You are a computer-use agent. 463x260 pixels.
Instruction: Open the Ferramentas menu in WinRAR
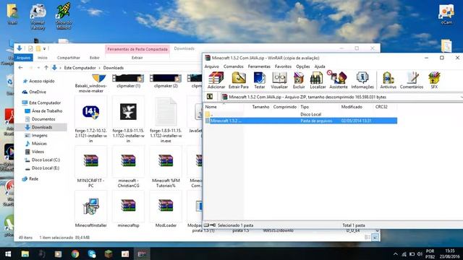point(259,66)
